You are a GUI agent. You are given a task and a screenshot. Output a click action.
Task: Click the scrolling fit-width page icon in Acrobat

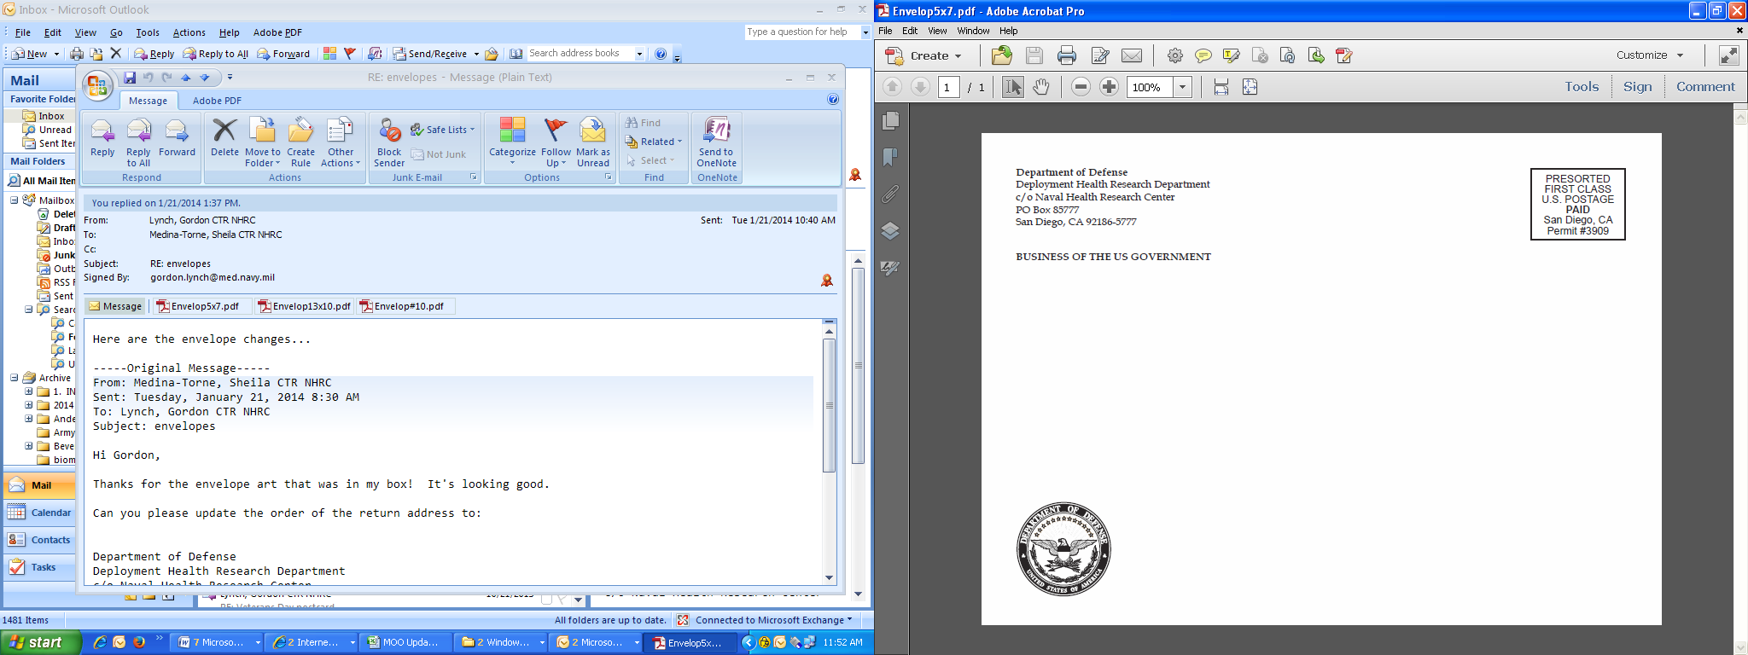[1221, 87]
